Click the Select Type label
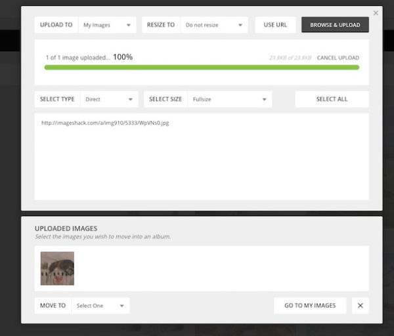 tap(57, 99)
